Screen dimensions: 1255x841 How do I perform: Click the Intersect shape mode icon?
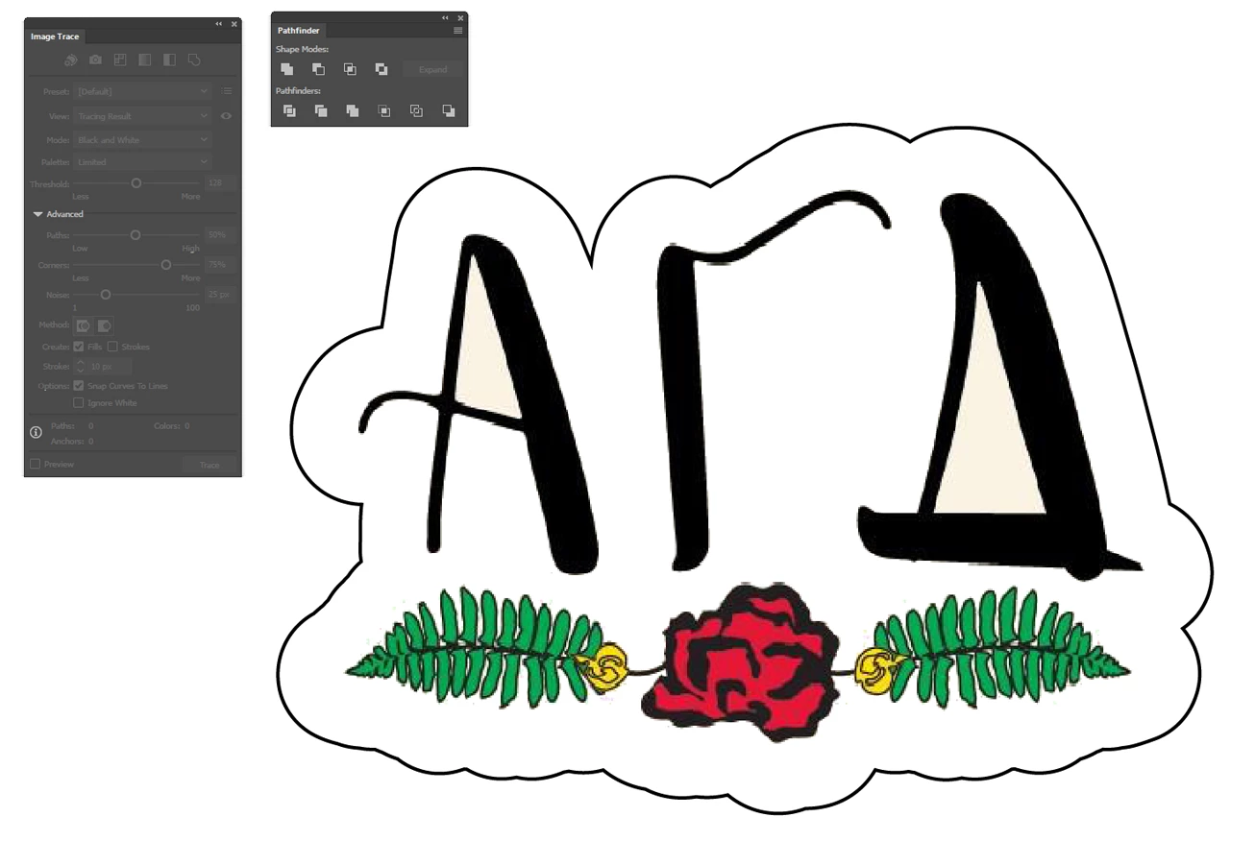point(350,69)
